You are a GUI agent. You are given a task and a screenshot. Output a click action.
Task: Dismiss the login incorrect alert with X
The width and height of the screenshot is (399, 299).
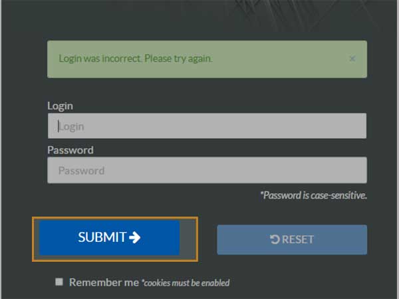point(352,58)
